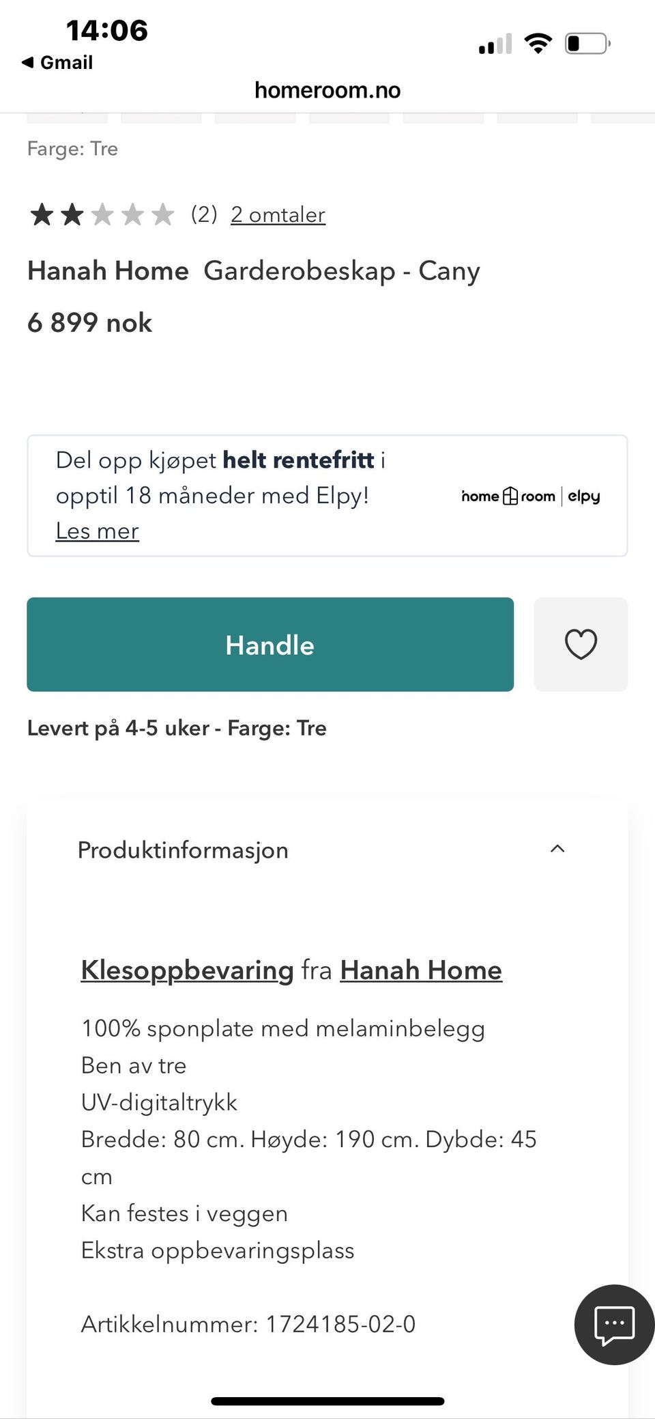
Task: Tap the Wi-Fi status icon
Action: click(538, 44)
